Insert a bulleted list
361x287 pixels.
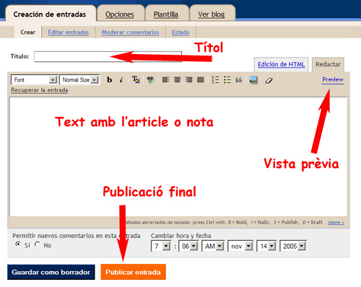click(227, 79)
